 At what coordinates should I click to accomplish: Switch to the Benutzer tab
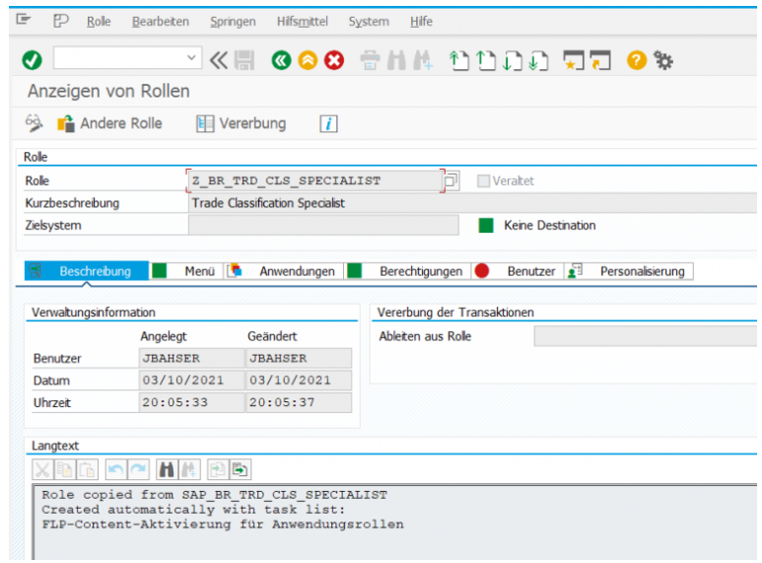530,271
